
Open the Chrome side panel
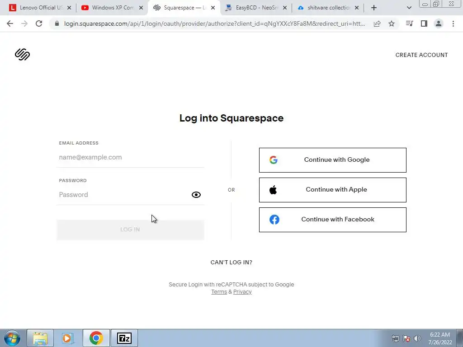point(424,23)
